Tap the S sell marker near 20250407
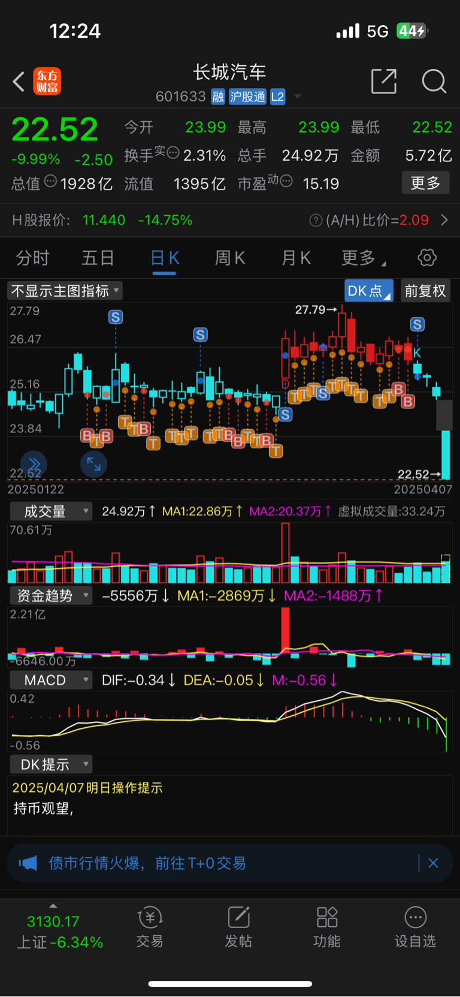The image size is (460, 997). click(x=417, y=324)
